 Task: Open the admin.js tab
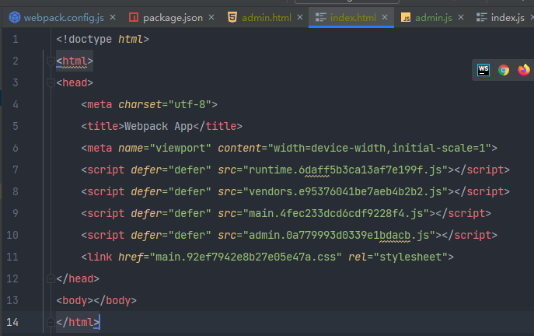pos(434,17)
